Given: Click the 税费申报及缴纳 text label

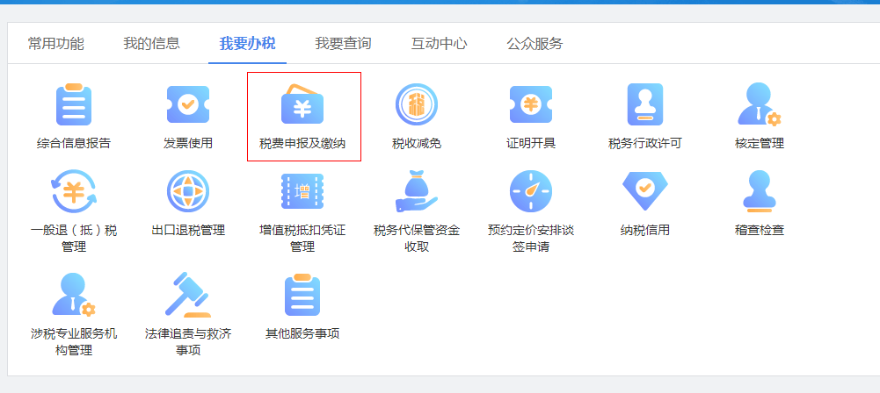Looking at the screenshot, I should 302,143.
